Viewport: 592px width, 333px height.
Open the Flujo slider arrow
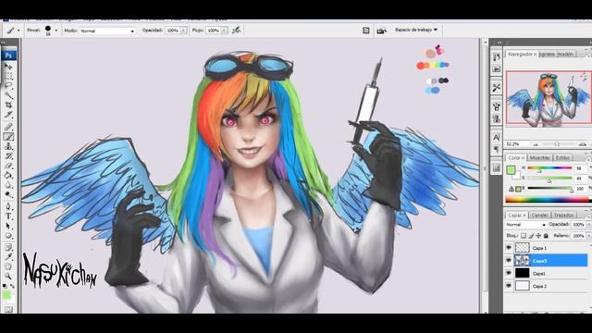(224, 31)
